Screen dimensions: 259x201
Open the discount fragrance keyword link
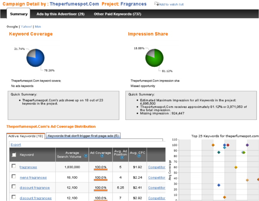click(34, 187)
